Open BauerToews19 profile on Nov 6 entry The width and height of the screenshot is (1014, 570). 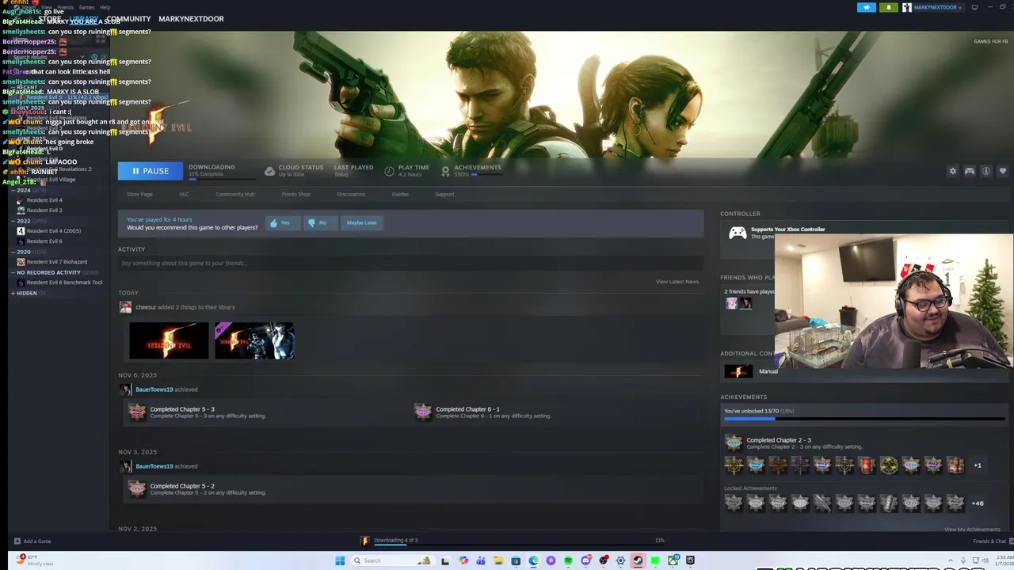pos(154,389)
